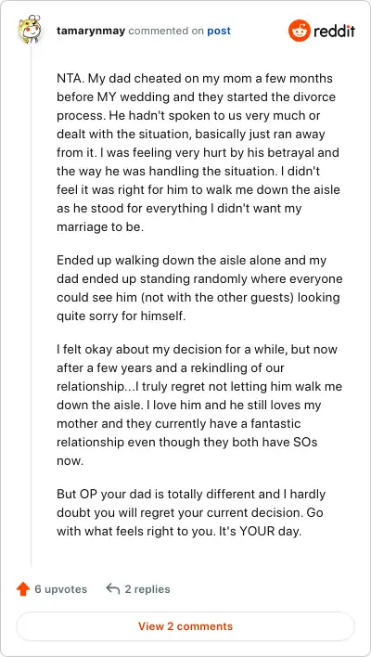The image size is (371, 657).
Task: Click the paragraph starting "But OP your dad"
Action: (191, 513)
